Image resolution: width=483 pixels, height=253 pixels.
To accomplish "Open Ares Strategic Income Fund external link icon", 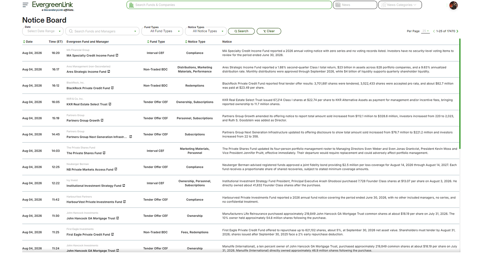I will (109, 72).
